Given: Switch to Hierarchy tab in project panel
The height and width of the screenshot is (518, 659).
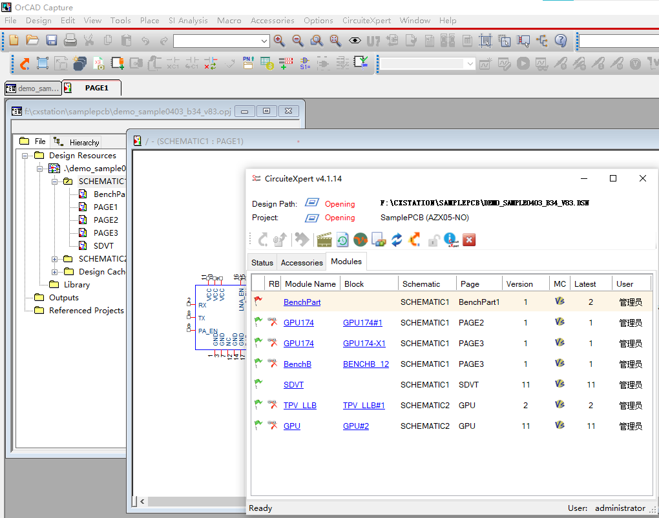Looking at the screenshot, I should (78, 142).
